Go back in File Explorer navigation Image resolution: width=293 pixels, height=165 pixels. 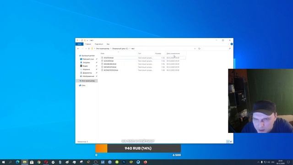tap(78, 49)
